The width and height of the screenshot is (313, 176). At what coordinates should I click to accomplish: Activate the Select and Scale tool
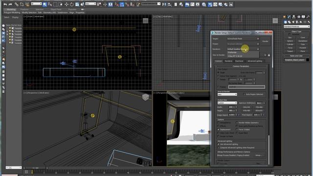point(77,4)
